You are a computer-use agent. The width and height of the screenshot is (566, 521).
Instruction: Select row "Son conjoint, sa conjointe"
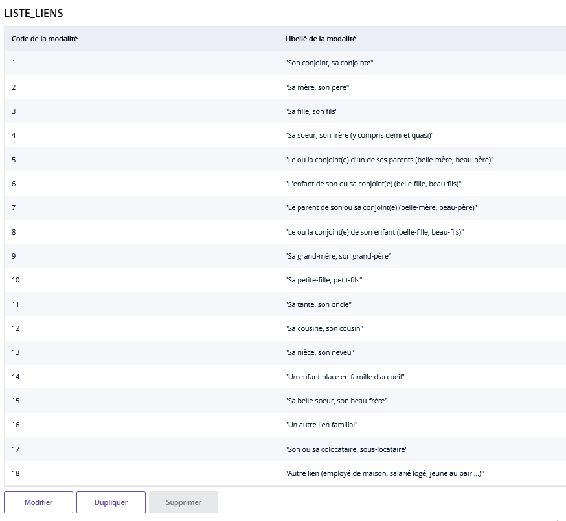tap(329, 63)
